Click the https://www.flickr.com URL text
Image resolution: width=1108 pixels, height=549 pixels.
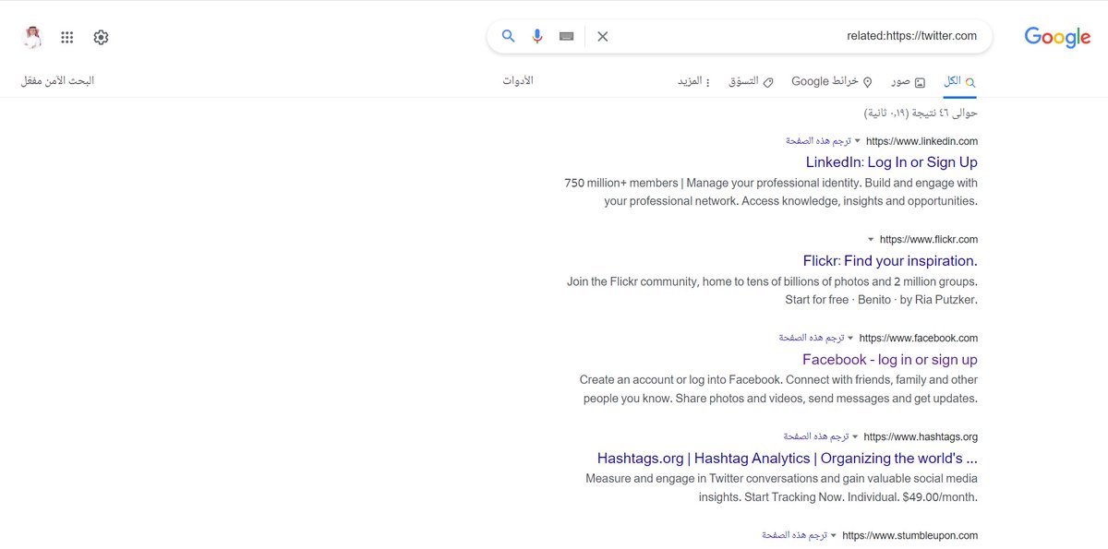pos(929,240)
